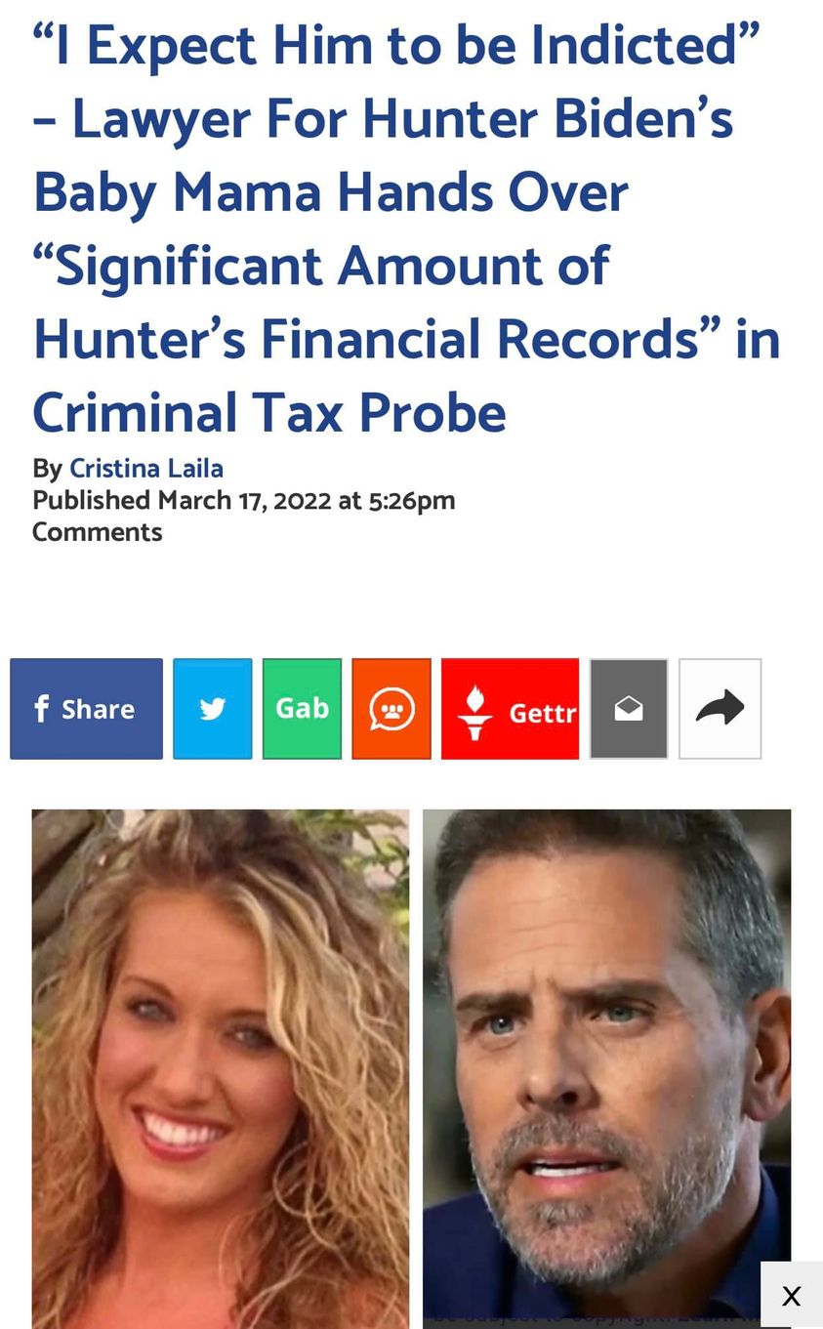This screenshot has height=1329, width=823.
Task: Close the overlay with the X button
Action: click(x=792, y=1296)
